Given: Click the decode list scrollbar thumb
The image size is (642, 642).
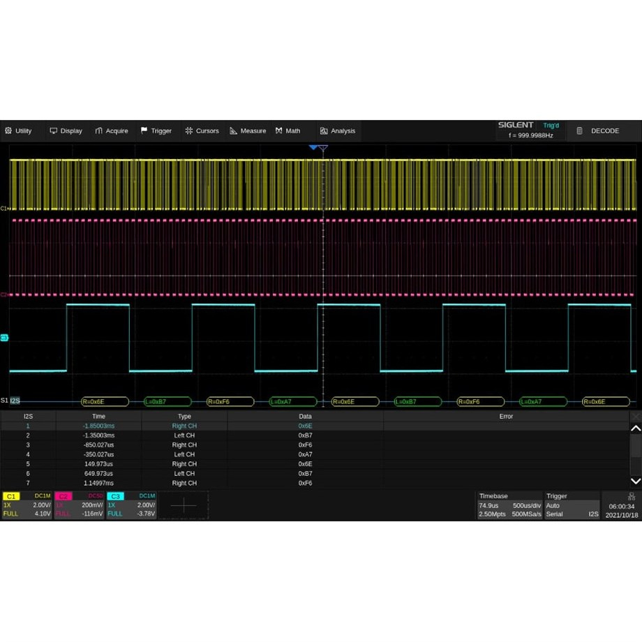Looking at the screenshot, I should (x=636, y=445).
